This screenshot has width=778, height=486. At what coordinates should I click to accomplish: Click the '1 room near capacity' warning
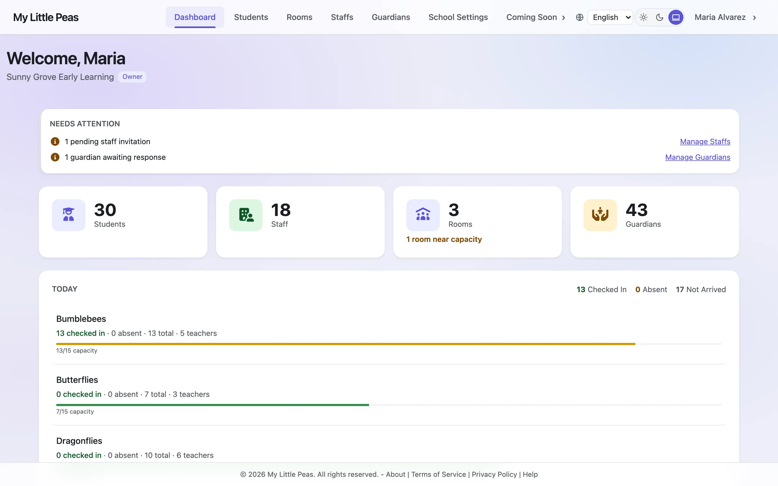click(x=444, y=239)
